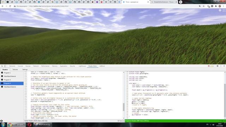
Task: Switch to the Settings sub-tab
Action: [25, 69]
